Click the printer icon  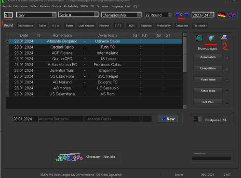[x=224, y=38]
